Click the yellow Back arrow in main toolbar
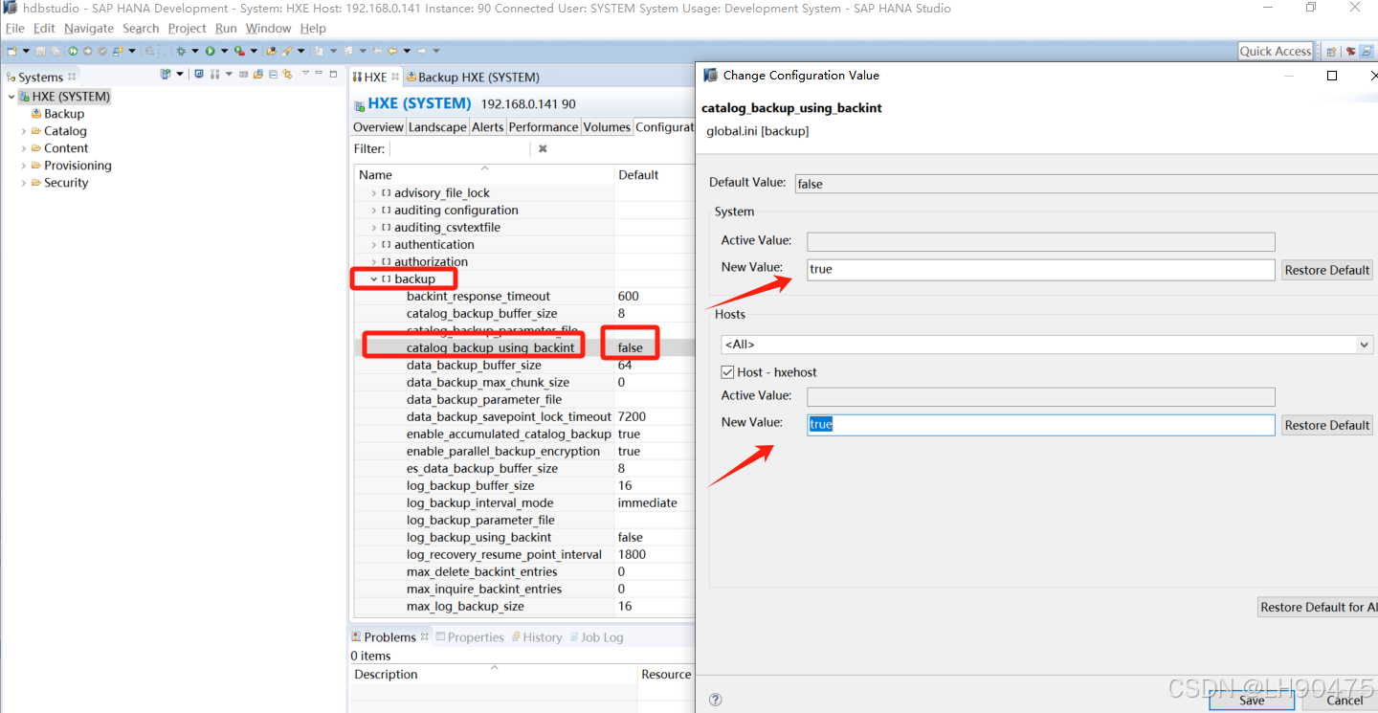 [x=392, y=51]
